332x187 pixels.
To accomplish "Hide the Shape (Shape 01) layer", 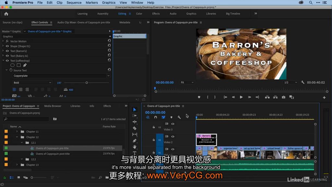I will pos(7,46).
